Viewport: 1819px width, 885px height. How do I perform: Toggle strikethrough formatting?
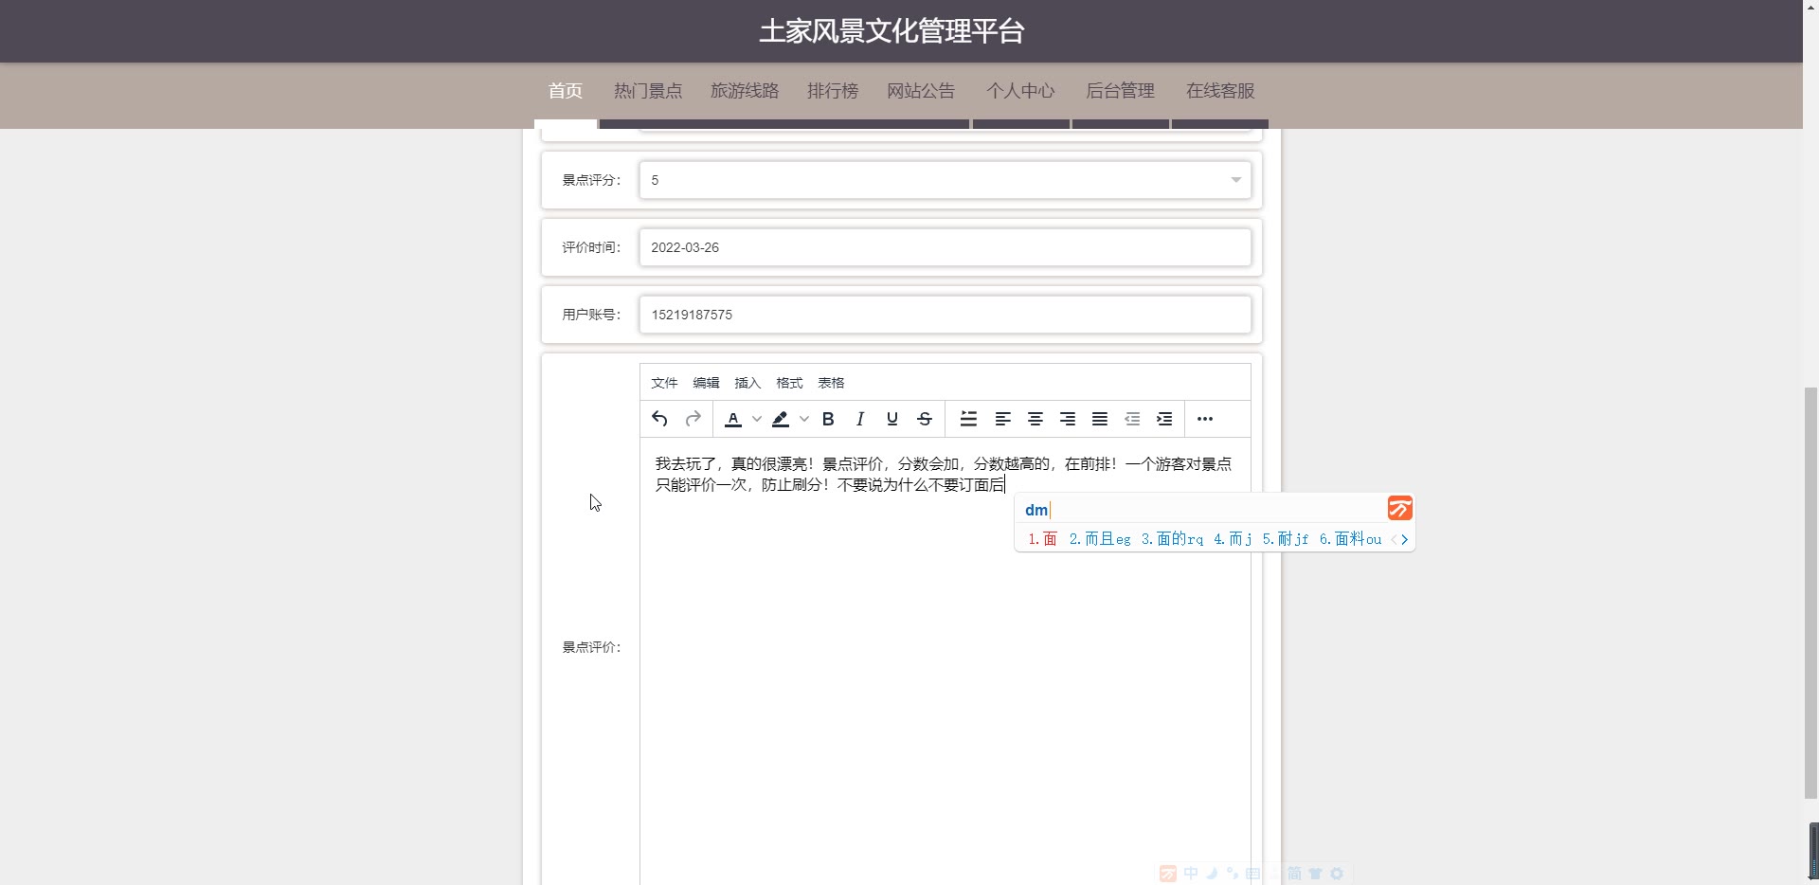(925, 419)
